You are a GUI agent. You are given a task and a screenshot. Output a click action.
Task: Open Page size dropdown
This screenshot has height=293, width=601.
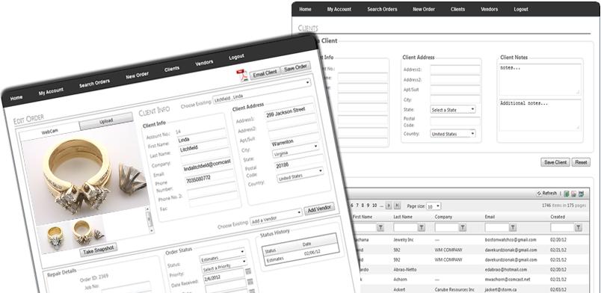[433, 206]
